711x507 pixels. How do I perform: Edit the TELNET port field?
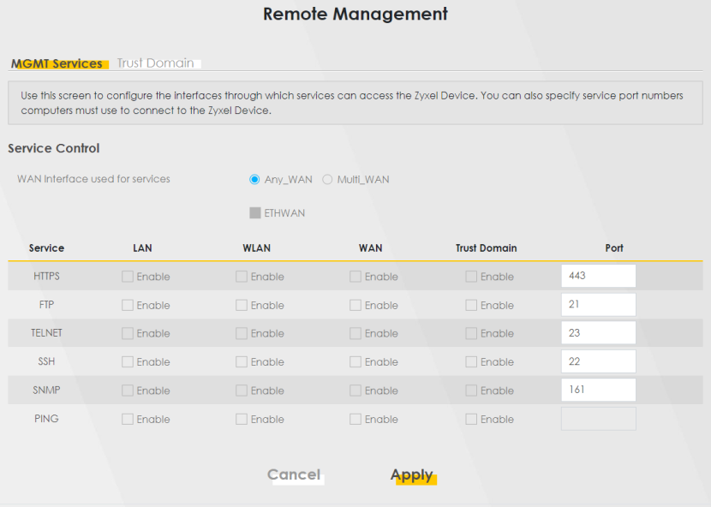[x=598, y=333]
